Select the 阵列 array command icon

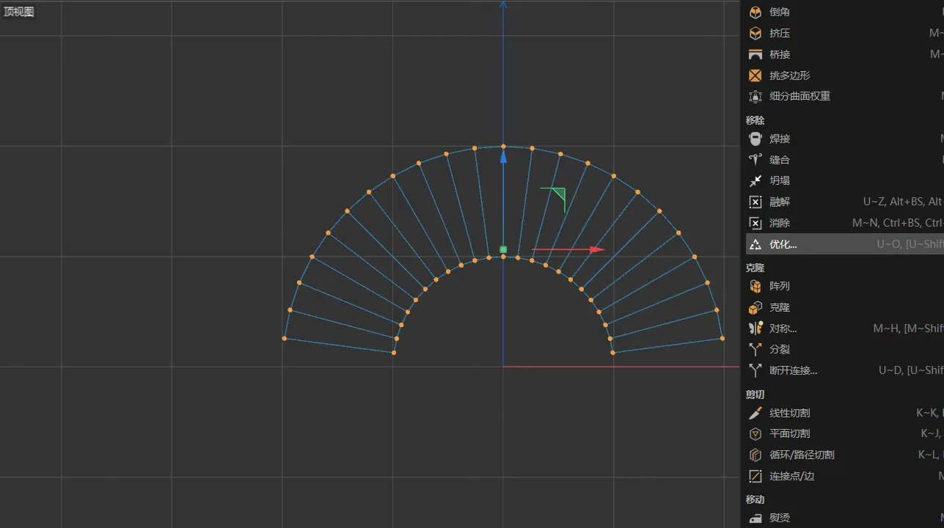[x=755, y=286]
